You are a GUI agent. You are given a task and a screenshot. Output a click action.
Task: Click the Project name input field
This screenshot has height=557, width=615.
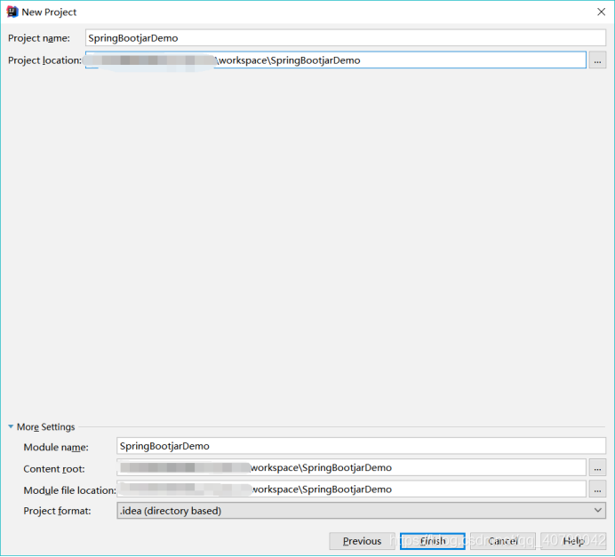pyautogui.click(x=346, y=38)
